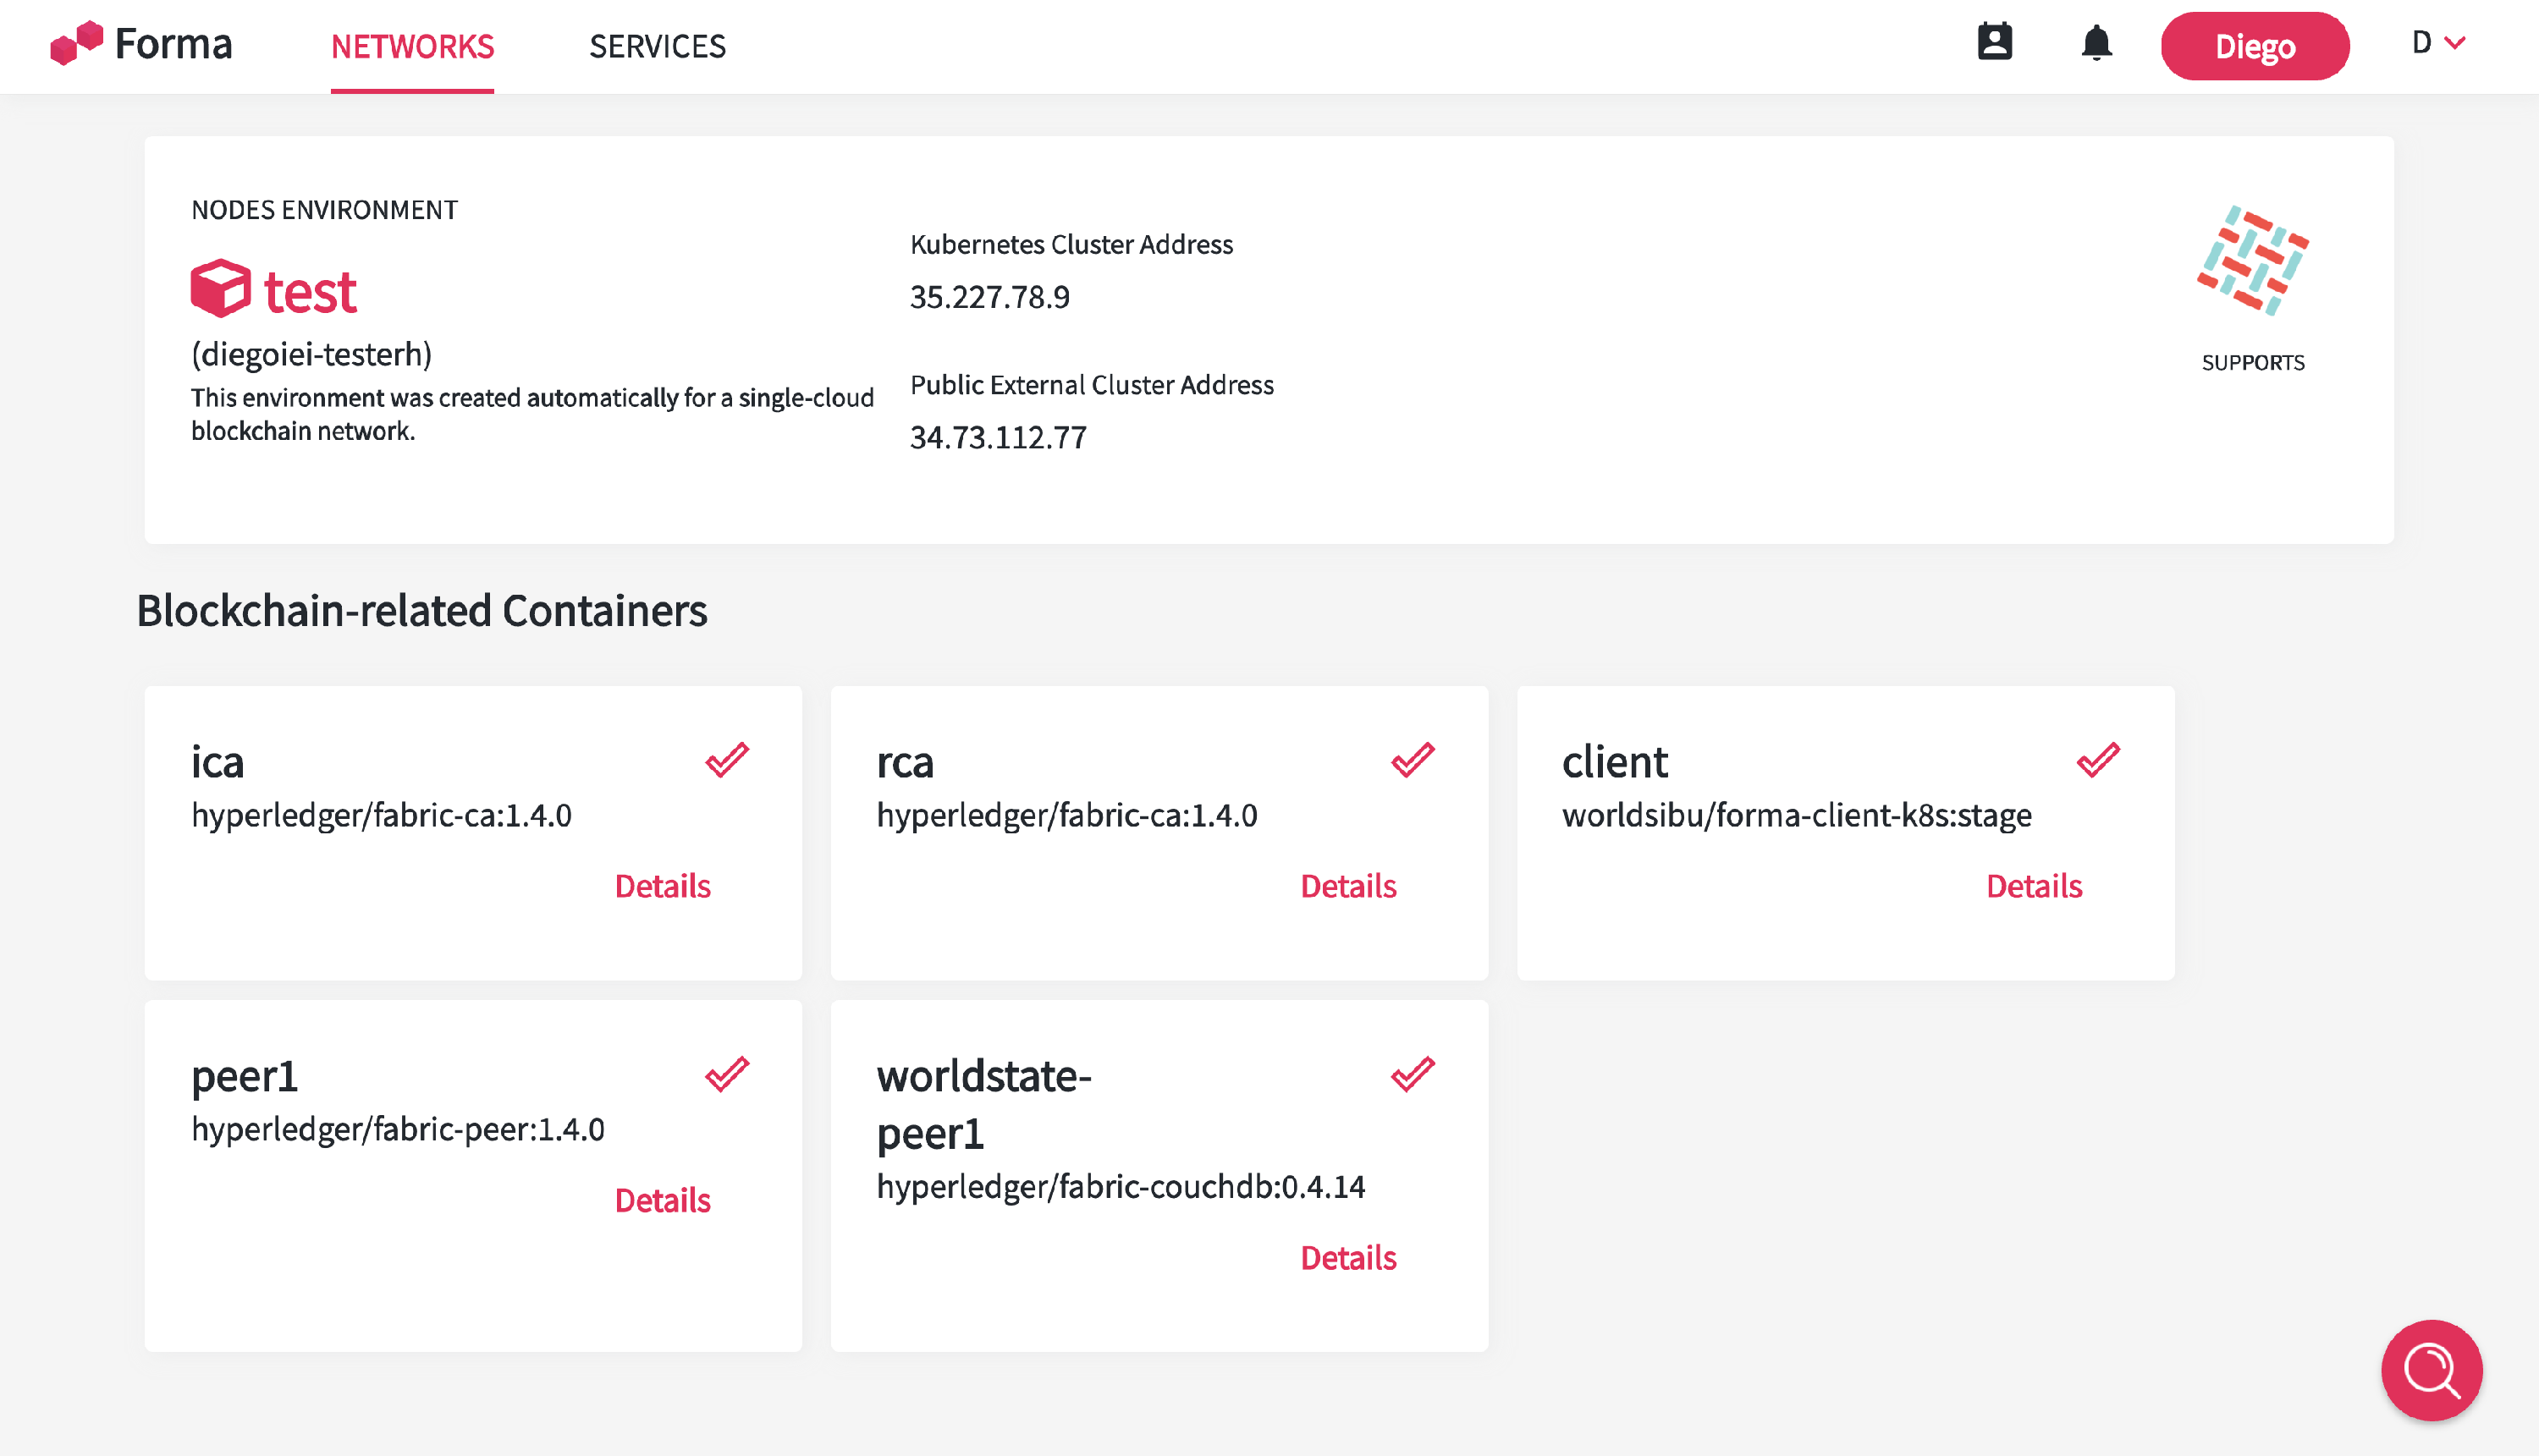Click the test environment cube icon
This screenshot has width=2539, height=1456.
[220, 289]
